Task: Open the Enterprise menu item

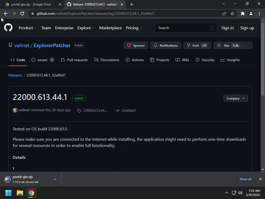Action: coord(64,28)
